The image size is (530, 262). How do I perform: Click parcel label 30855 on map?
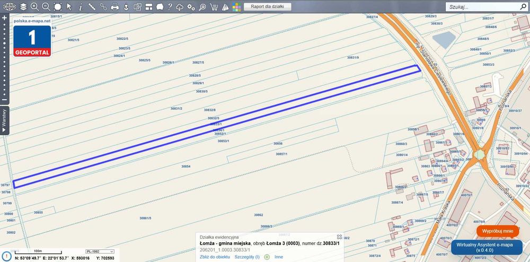pyautogui.click(x=38, y=212)
